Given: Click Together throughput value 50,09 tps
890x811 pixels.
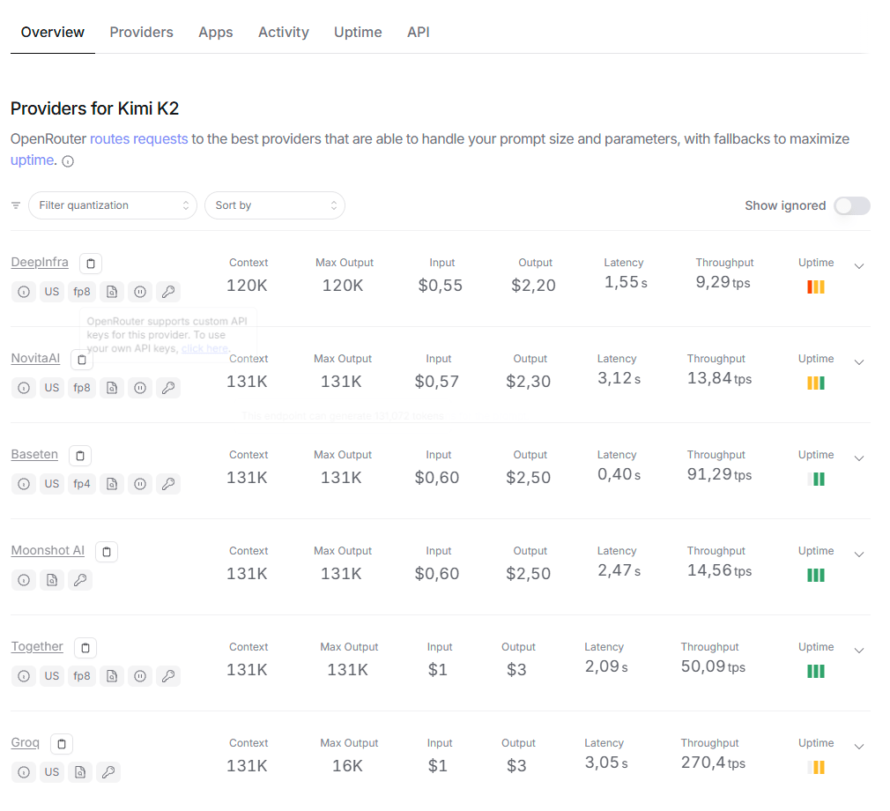Looking at the screenshot, I should click(x=713, y=666).
